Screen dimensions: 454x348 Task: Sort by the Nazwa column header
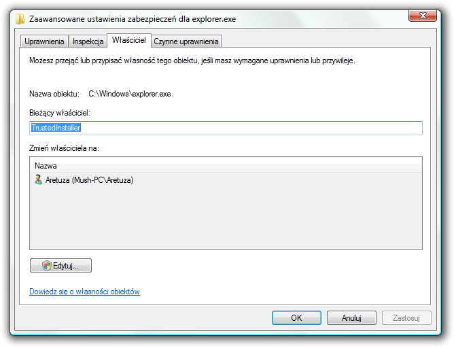(x=226, y=166)
